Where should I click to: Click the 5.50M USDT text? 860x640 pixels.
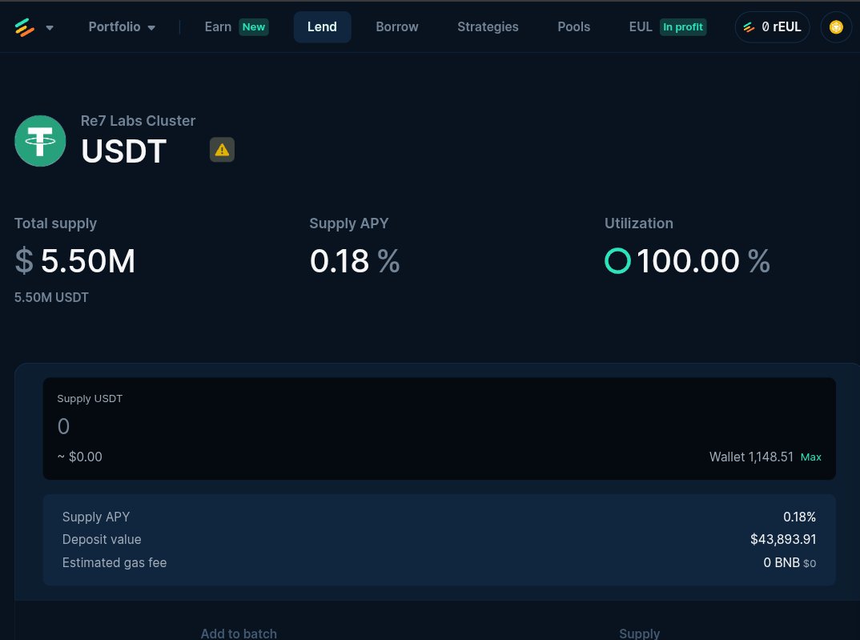51,297
